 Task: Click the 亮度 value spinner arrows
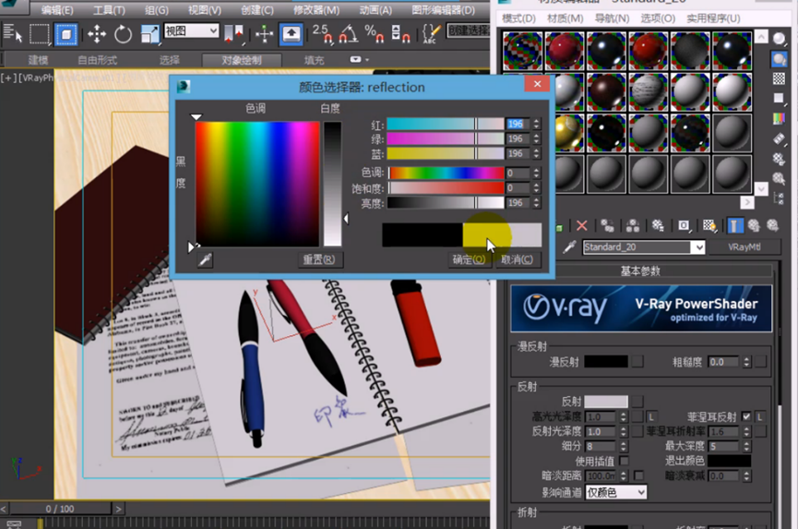pyautogui.click(x=536, y=202)
